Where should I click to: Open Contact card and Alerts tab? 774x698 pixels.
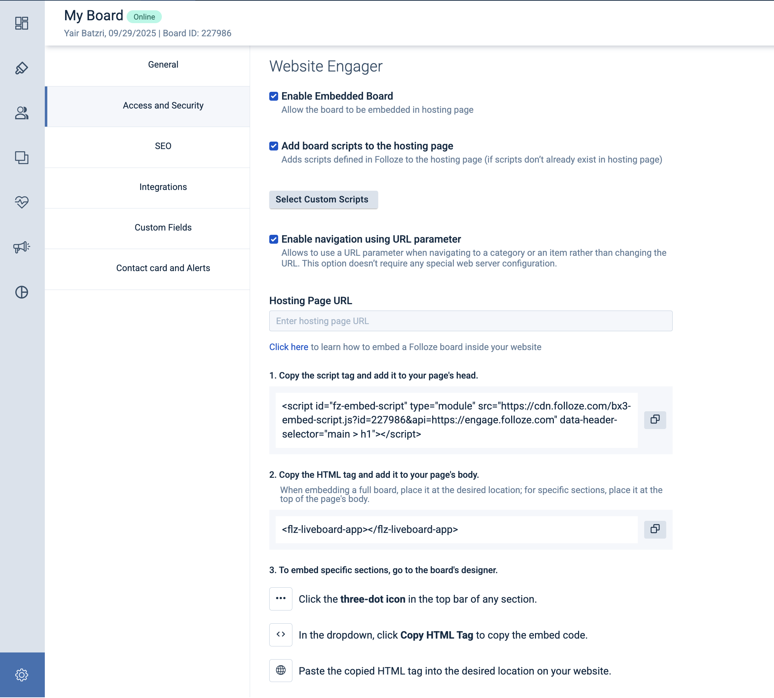163,268
